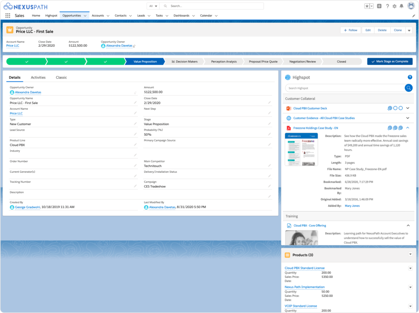The height and width of the screenshot is (313, 419).
Task: Open the Help question mark in header
Action: pos(387,6)
